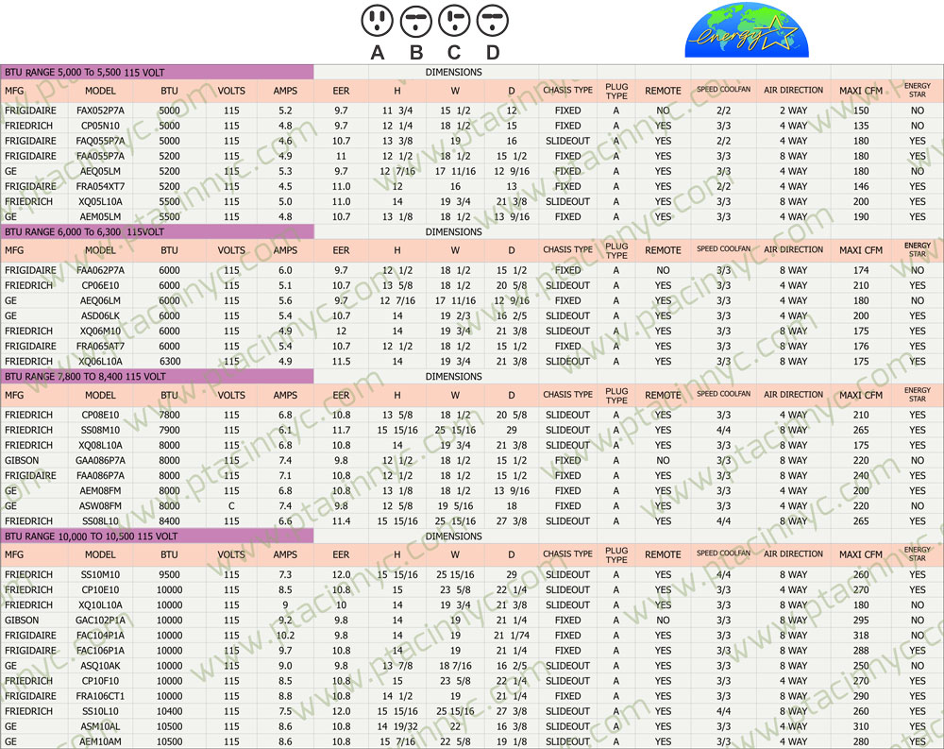
Task: Select the EER value row for XQ05L10A
Action: tap(341, 201)
